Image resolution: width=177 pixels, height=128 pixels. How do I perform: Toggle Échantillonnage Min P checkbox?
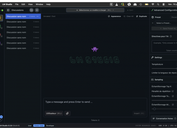(173, 105)
